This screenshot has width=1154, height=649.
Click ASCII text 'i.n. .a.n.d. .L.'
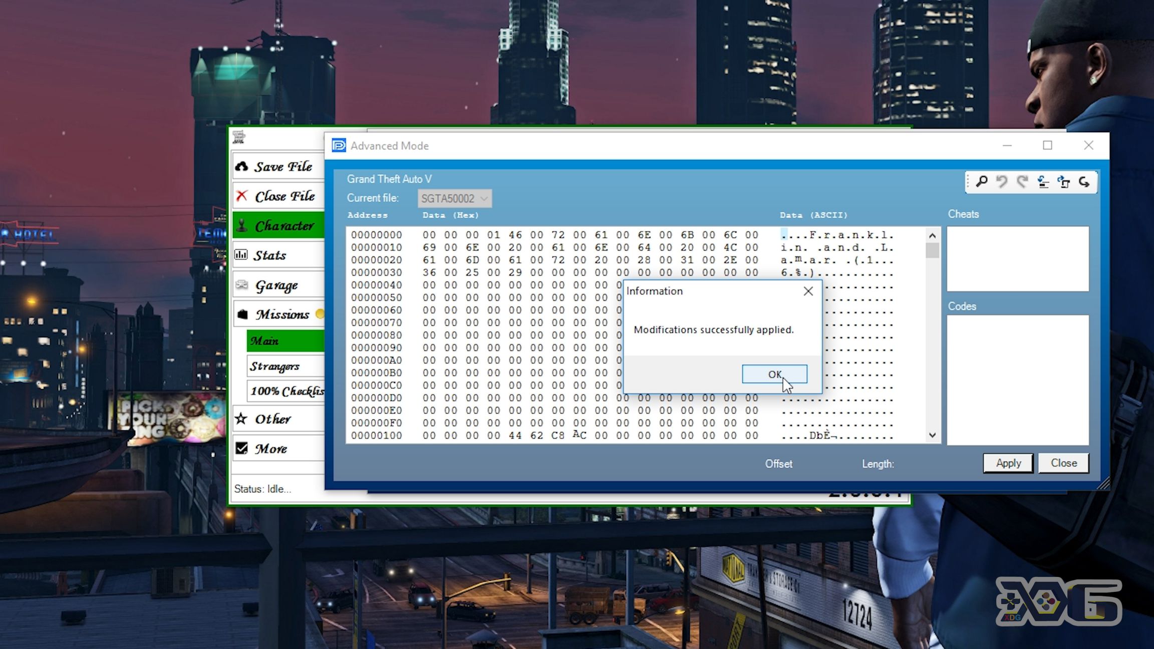tap(837, 247)
